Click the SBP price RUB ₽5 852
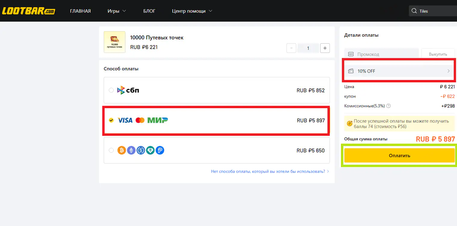Image resolution: width=457 pixels, height=226 pixels. 311,90
